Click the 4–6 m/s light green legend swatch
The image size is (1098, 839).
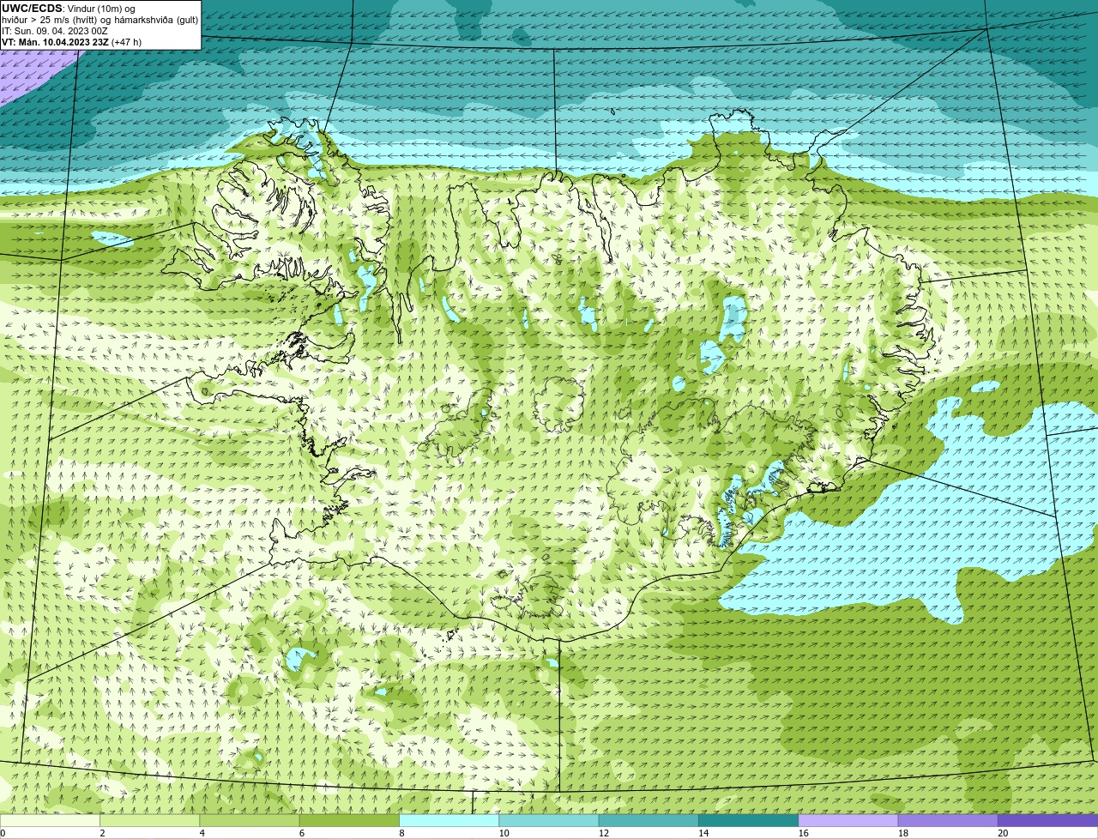point(250,821)
